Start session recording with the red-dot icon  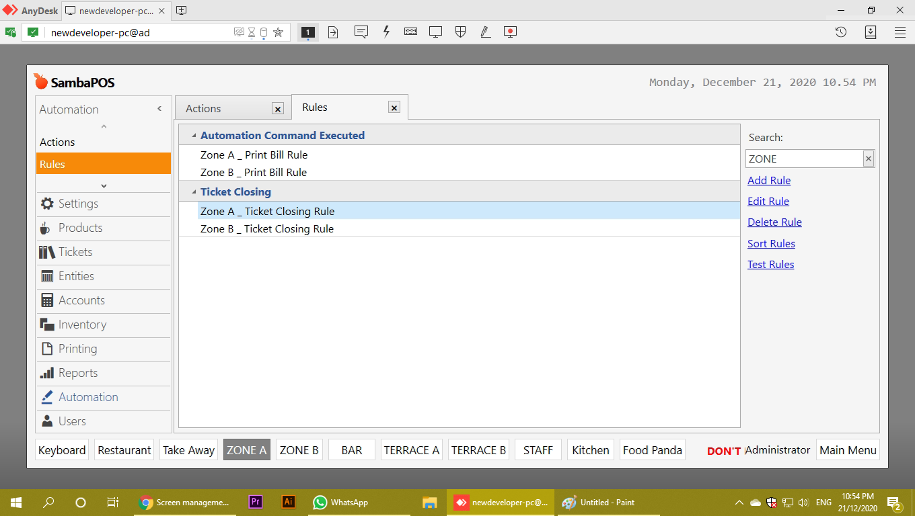(510, 32)
